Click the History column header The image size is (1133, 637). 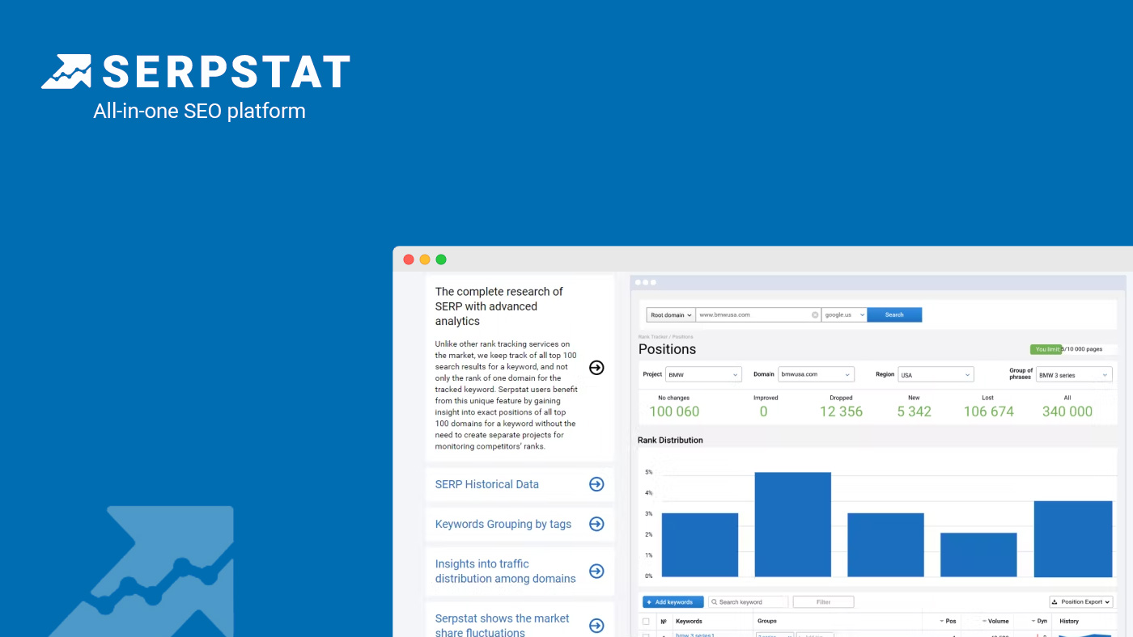[x=1069, y=622]
